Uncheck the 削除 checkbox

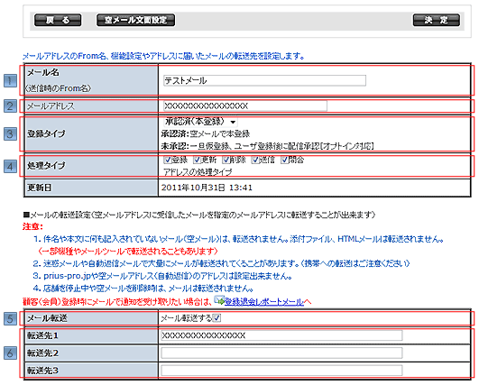(x=226, y=160)
